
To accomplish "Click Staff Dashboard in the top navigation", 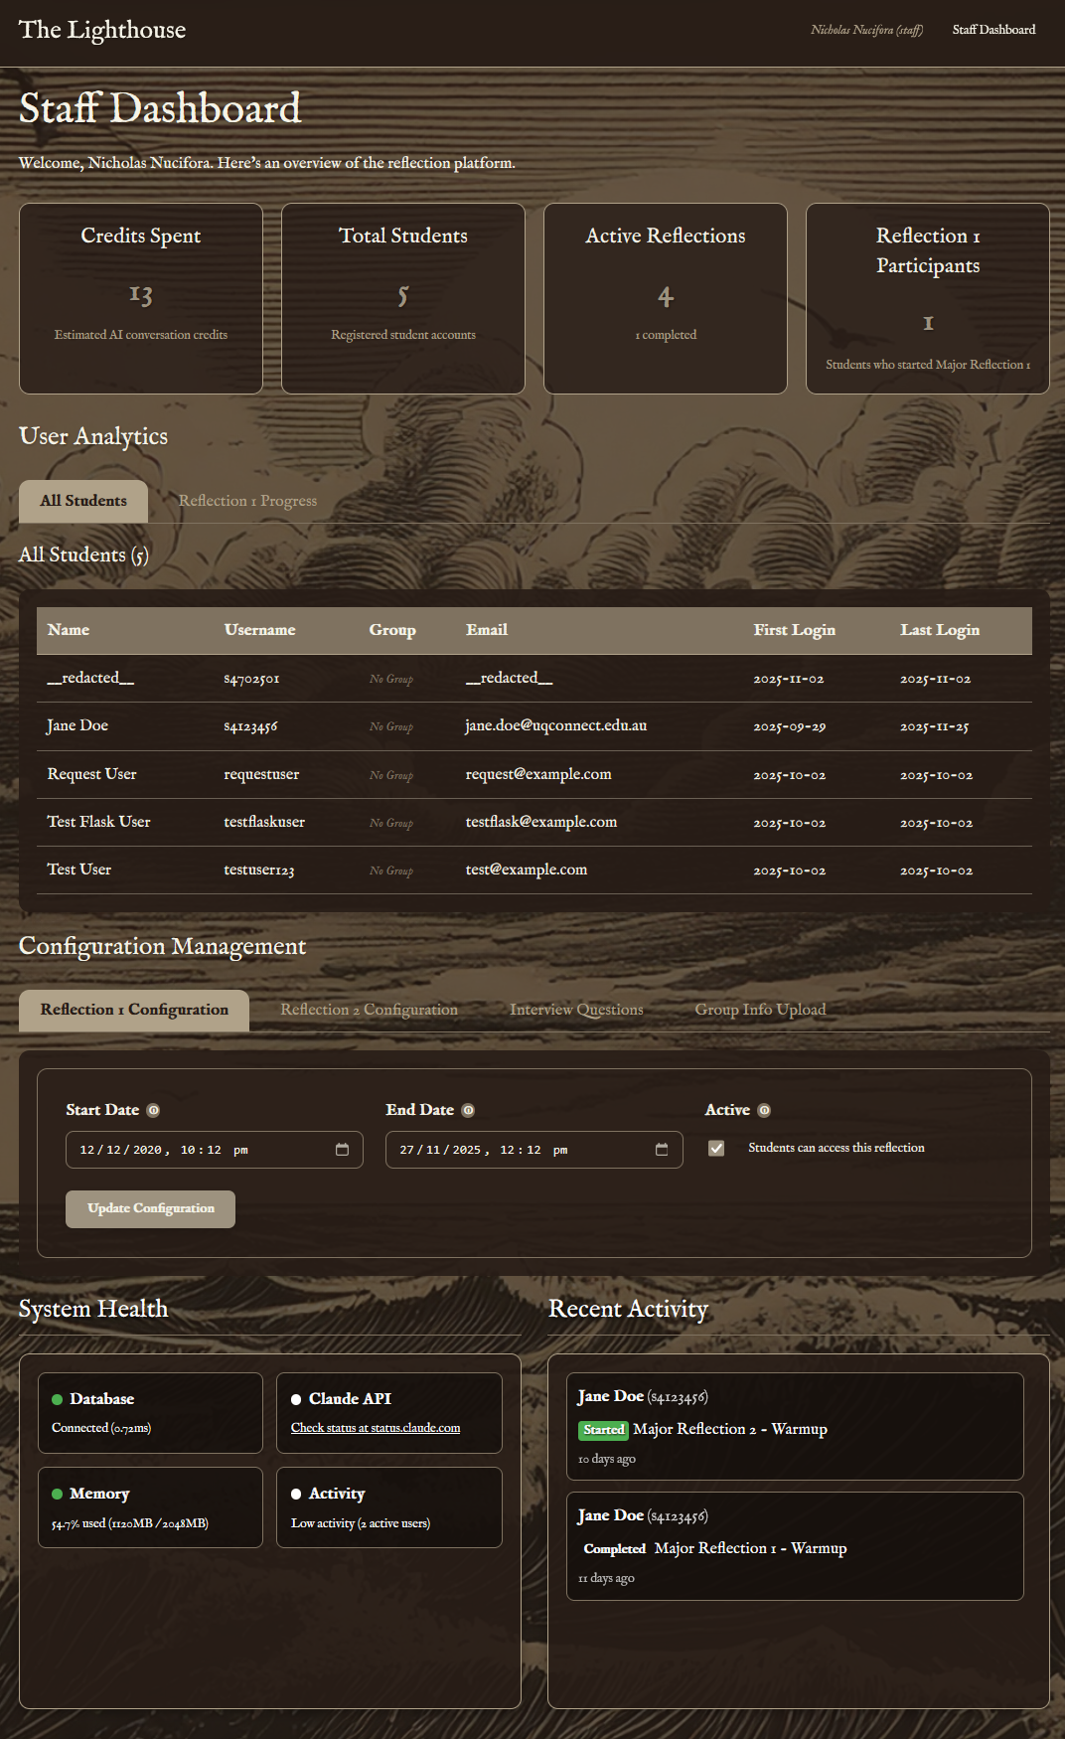I will point(993,30).
